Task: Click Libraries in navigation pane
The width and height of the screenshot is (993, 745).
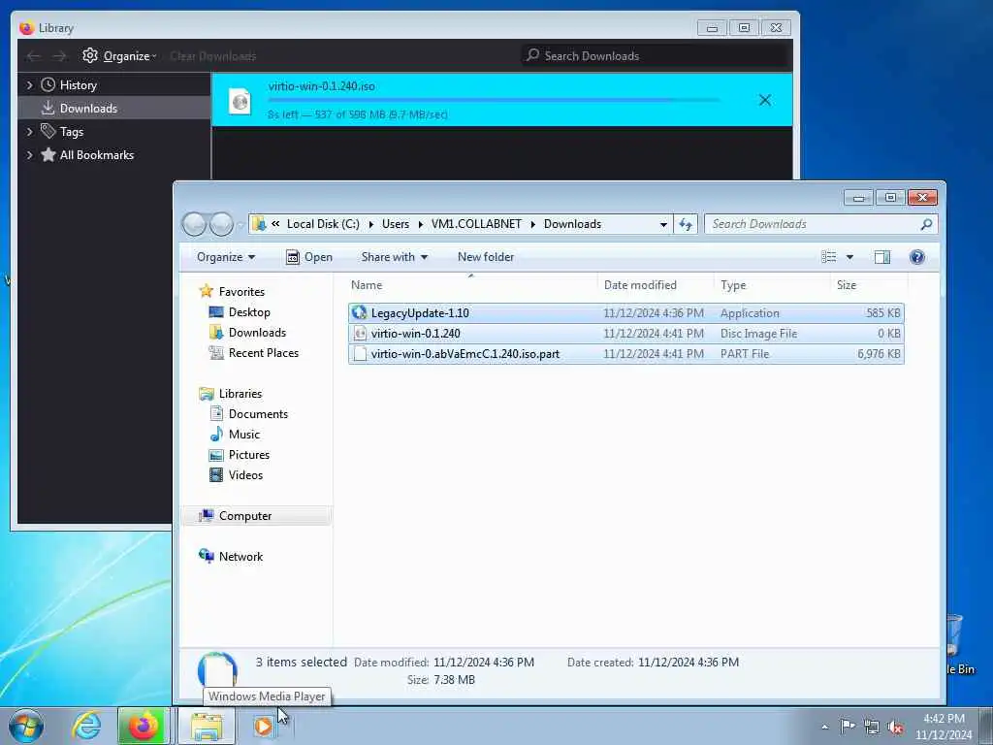Action: point(240,394)
